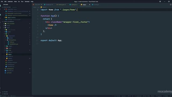Click React icon of MobileMenu.jsx
The height and width of the screenshot is (97, 172).
(8, 44)
